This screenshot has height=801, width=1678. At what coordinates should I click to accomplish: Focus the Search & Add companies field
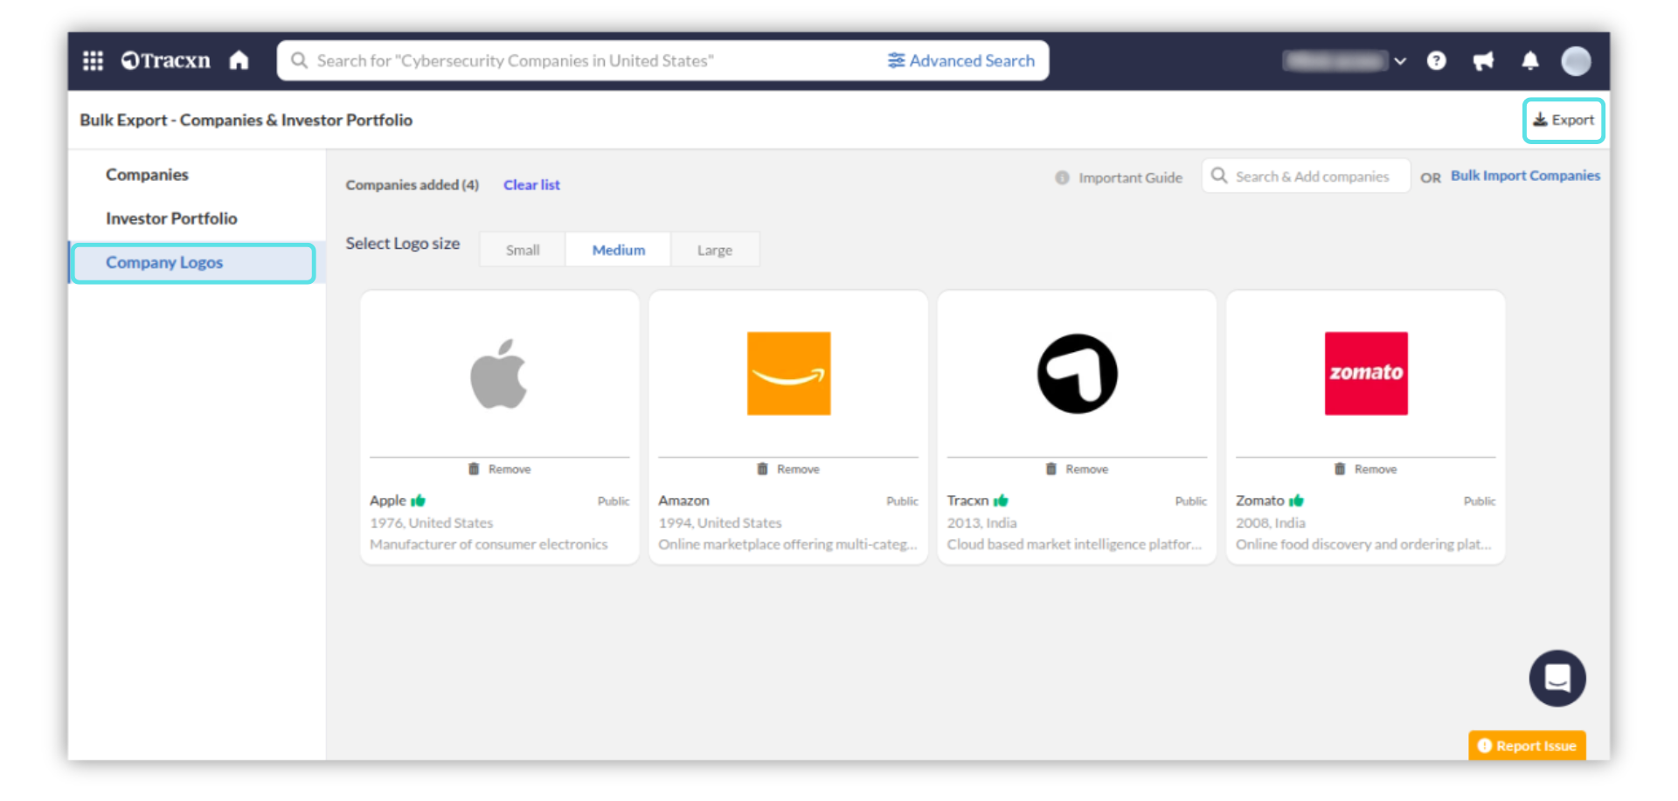(x=1311, y=176)
